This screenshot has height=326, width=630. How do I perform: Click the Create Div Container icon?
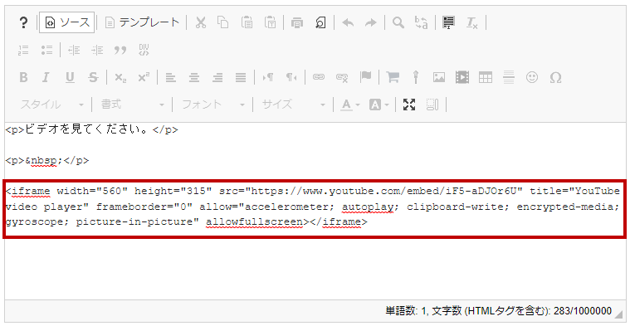tap(144, 50)
